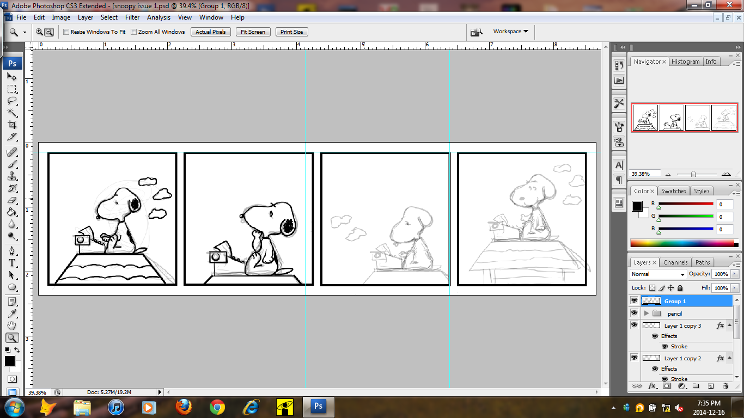Add a layer mask from Layers panel

(x=666, y=386)
